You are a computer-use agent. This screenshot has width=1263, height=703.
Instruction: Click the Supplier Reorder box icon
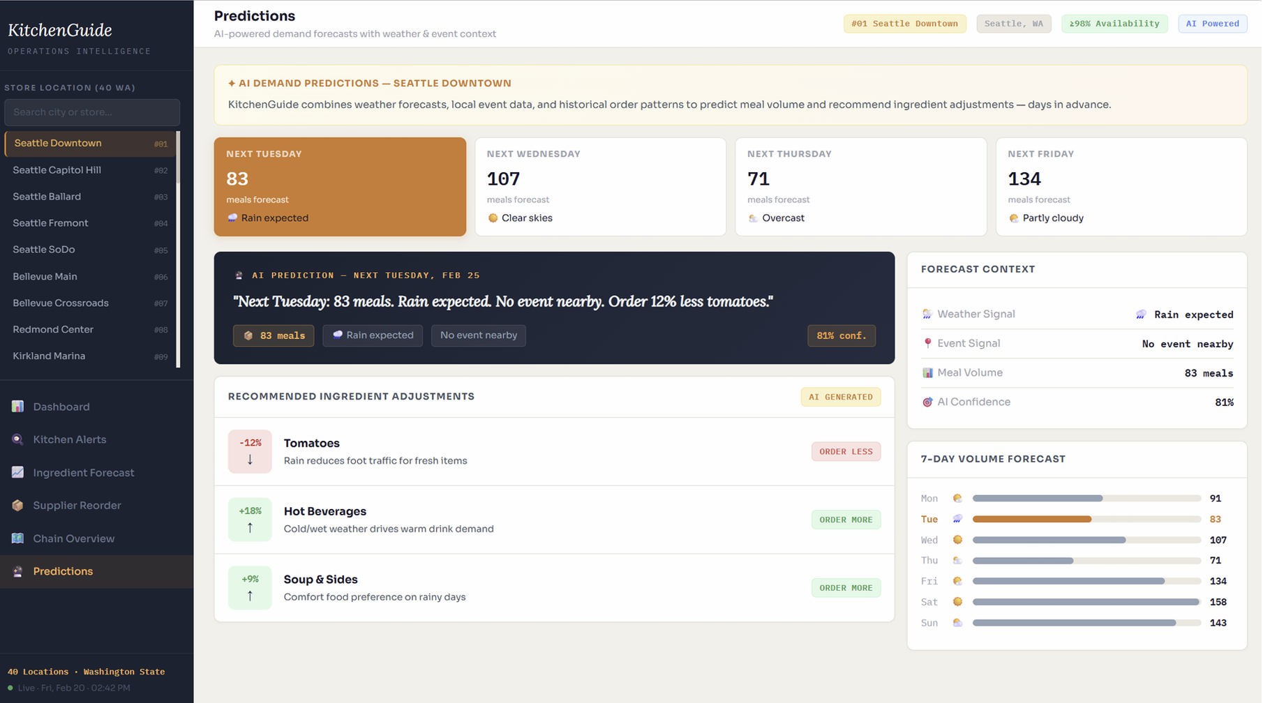tap(17, 506)
